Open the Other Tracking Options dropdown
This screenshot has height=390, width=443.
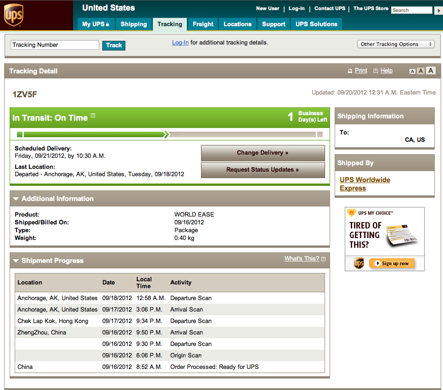point(396,44)
